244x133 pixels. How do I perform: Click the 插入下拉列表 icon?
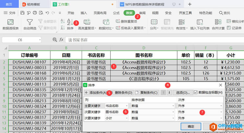[x=200, y=22]
